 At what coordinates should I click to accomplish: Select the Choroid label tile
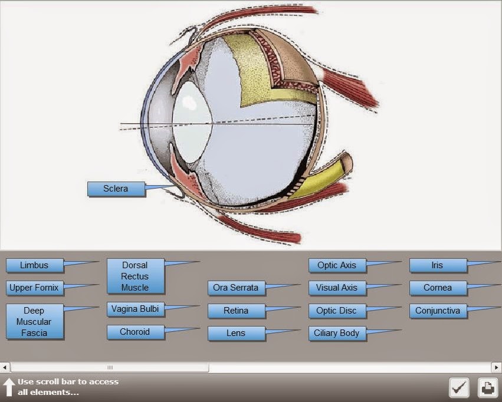(134, 332)
